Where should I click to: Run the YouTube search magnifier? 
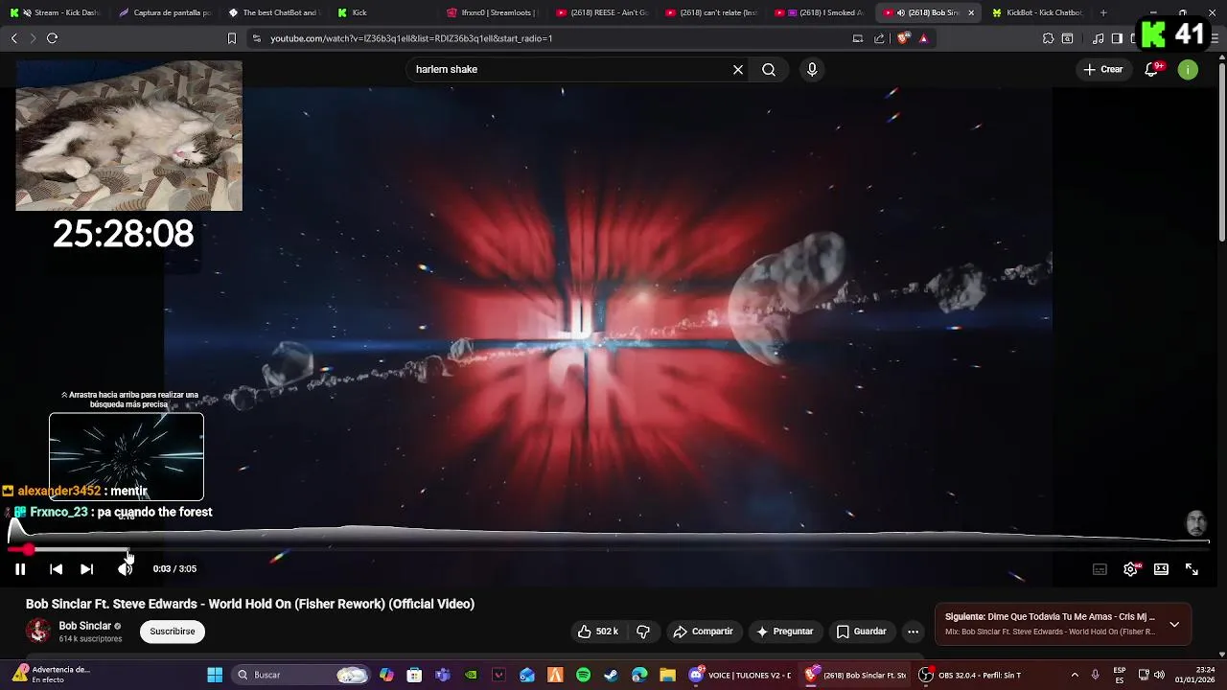point(769,70)
